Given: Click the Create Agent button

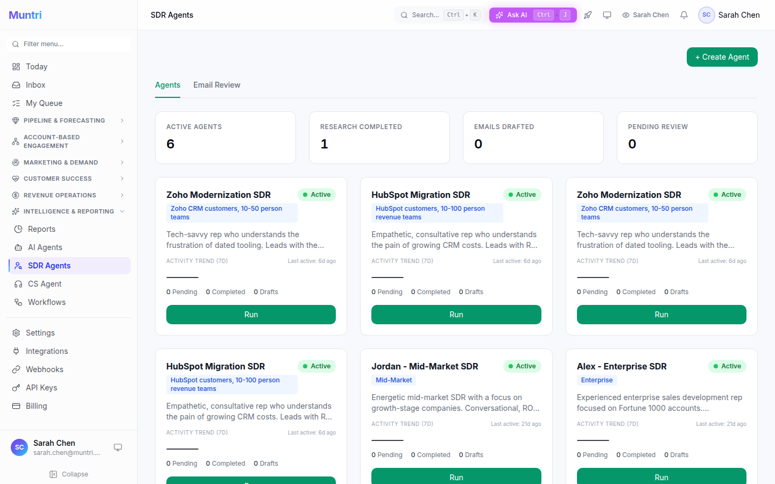Looking at the screenshot, I should pyautogui.click(x=722, y=57).
